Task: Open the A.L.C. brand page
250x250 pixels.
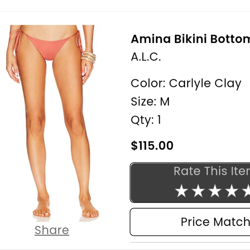Action: pyautogui.click(x=146, y=57)
